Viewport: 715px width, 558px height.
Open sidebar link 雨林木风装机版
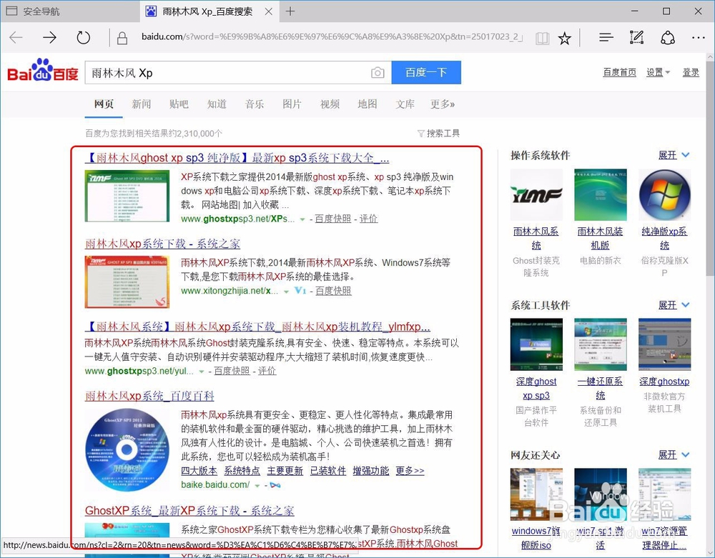tap(600, 238)
